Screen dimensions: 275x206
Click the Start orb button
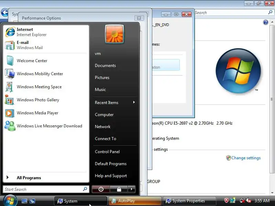click(x=10, y=201)
